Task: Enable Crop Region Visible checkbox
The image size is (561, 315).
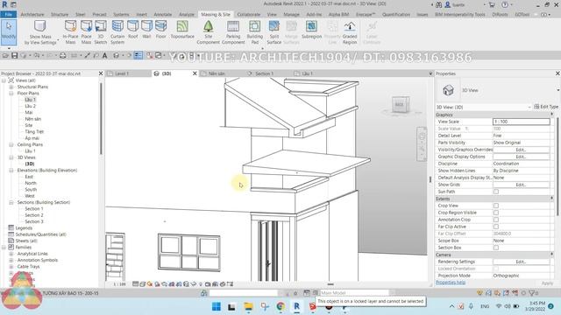Action: click(x=496, y=213)
